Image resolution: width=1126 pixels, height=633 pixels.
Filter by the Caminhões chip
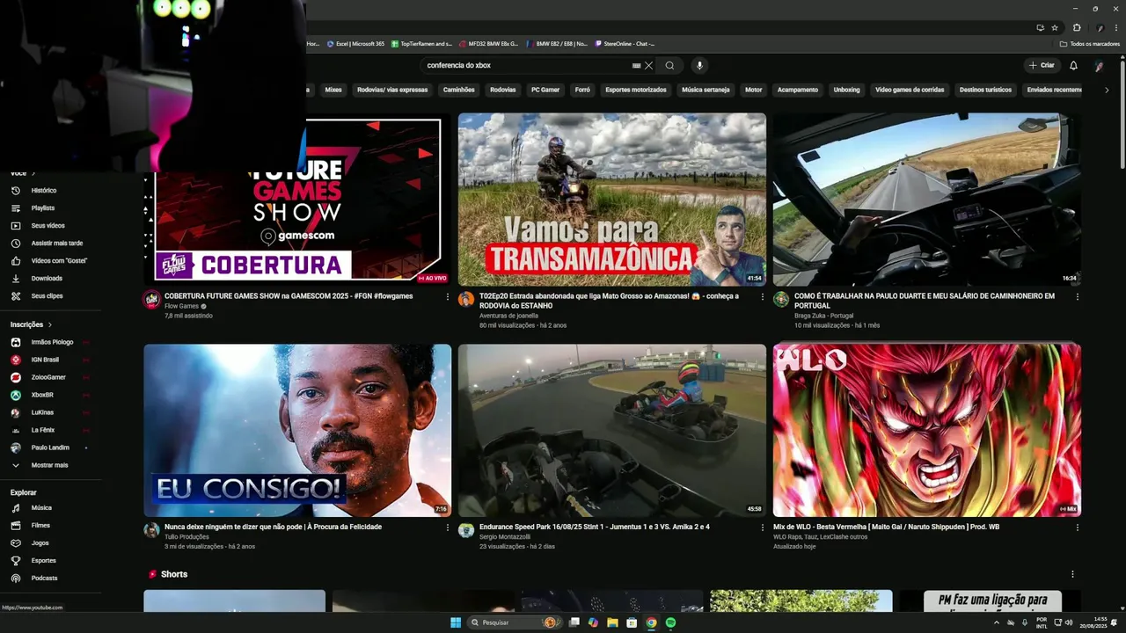pos(458,90)
